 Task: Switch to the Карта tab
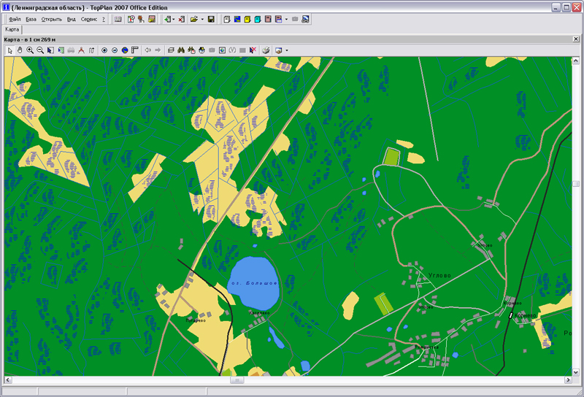click(13, 29)
